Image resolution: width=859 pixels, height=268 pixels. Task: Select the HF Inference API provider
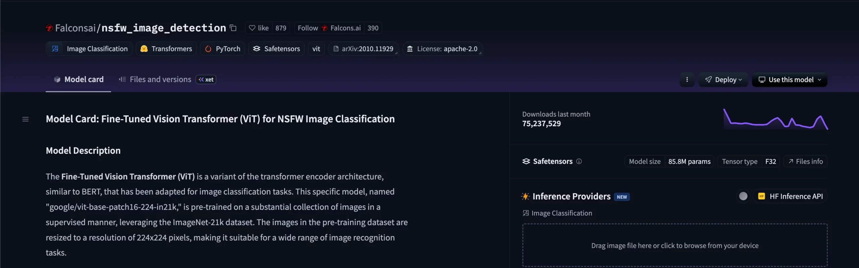(790, 197)
